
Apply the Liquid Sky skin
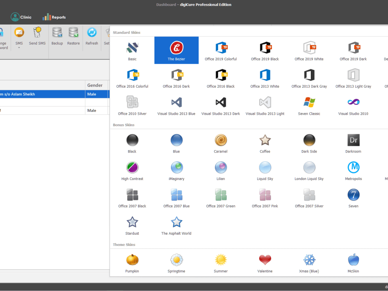(265, 170)
